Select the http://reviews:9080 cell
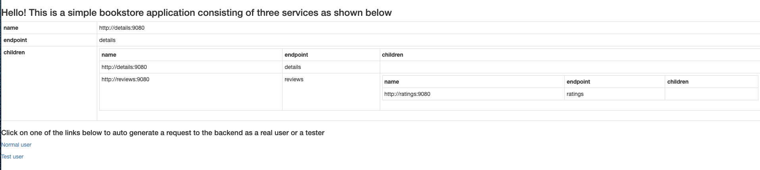Viewport: 760px width, 170px height. click(x=191, y=92)
